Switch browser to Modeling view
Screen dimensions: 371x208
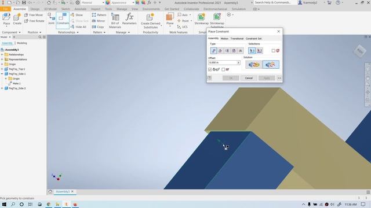click(x=22, y=43)
